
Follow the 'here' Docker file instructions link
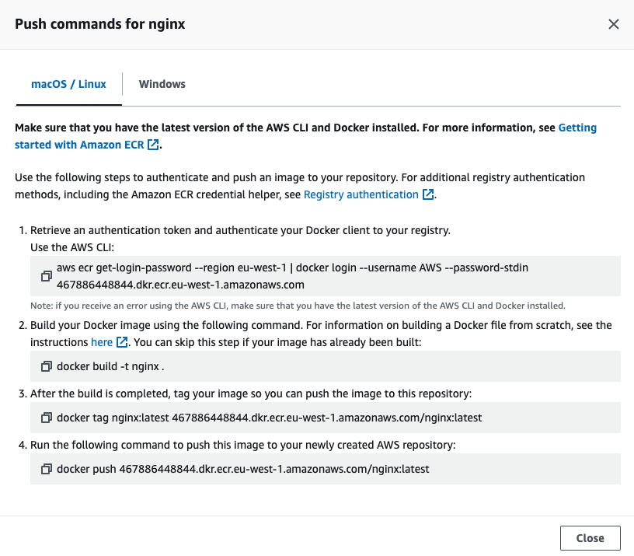(102, 342)
